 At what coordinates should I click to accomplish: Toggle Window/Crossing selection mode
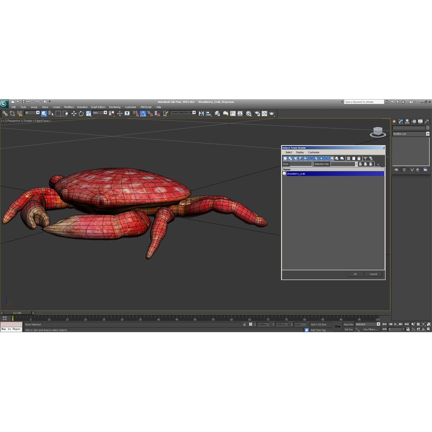(x=65, y=114)
